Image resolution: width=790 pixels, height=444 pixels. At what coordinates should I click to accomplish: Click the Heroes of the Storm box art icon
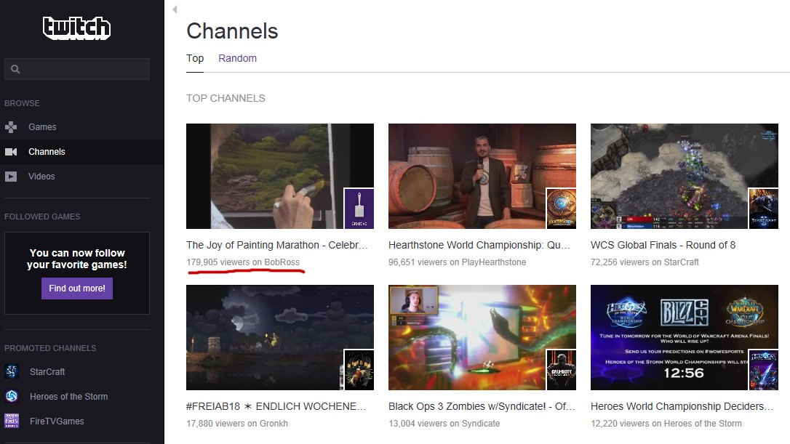[763, 369]
